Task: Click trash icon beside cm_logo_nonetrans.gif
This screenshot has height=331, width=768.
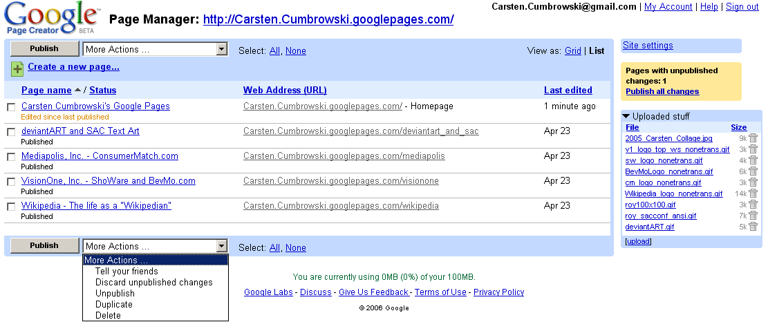Action: (753, 182)
